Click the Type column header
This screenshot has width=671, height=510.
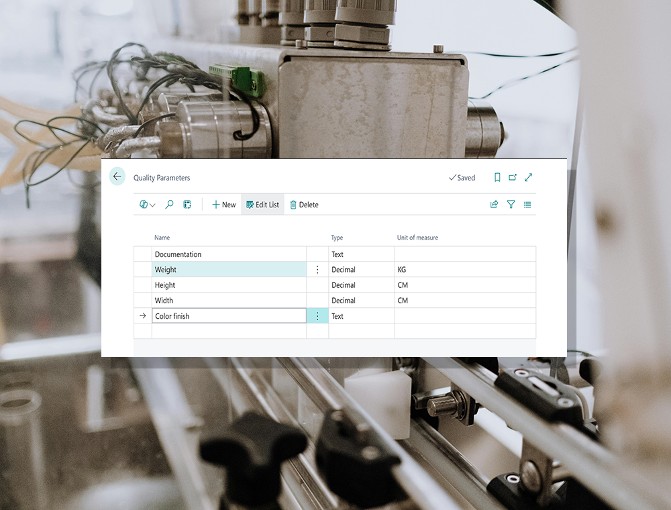click(x=337, y=238)
